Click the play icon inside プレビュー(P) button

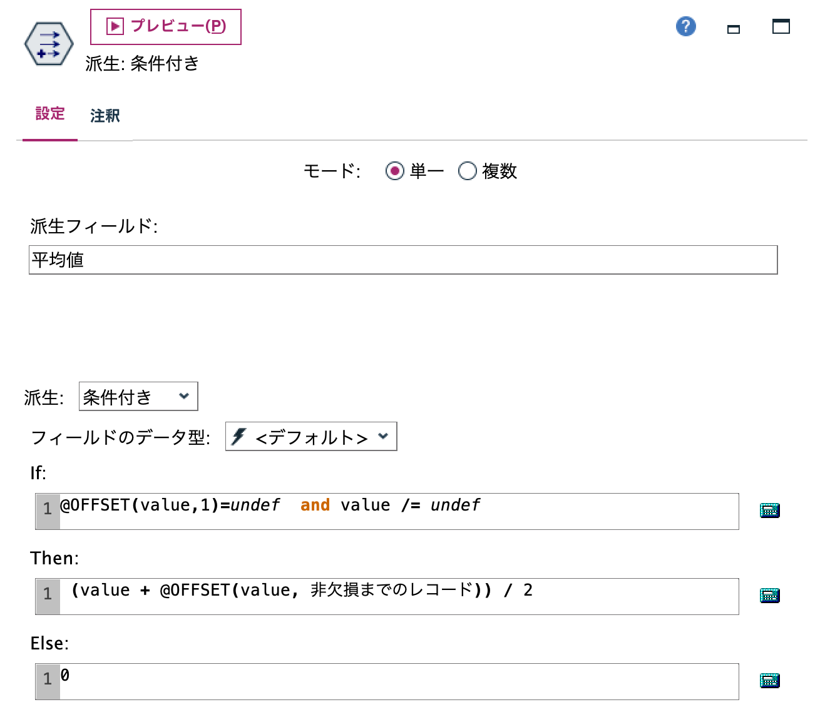click(114, 25)
